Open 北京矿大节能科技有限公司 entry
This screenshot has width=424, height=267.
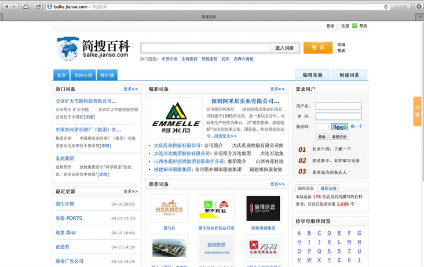coord(86,101)
